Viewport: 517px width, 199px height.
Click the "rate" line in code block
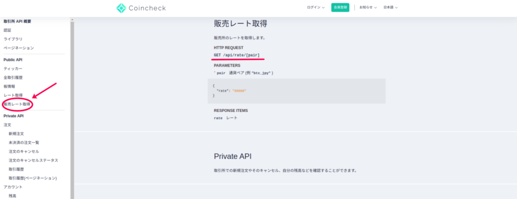231,90
